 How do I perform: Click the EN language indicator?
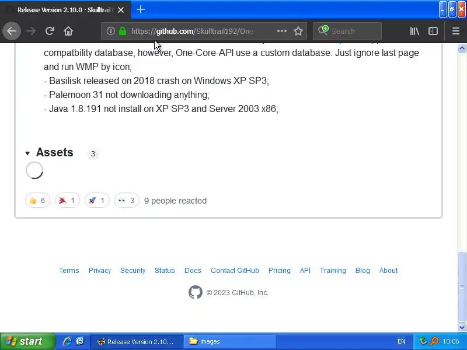point(401,341)
